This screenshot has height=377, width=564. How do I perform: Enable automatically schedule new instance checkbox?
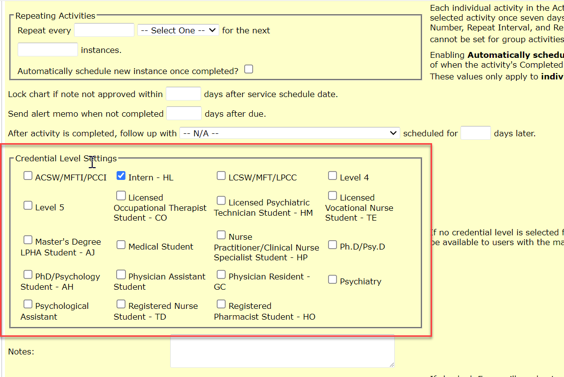(249, 69)
